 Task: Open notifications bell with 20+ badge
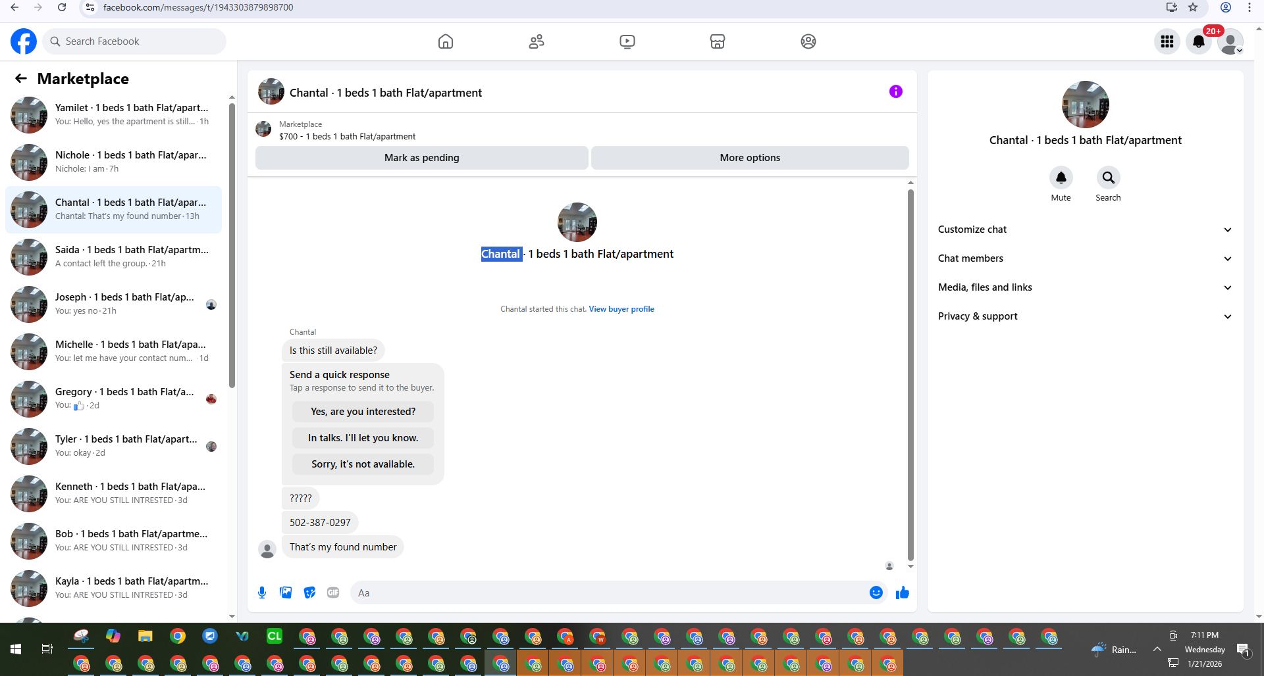[x=1199, y=41]
